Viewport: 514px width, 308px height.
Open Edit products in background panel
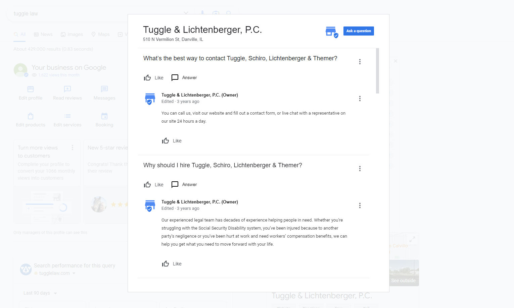pyautogui.click(x=31, y=120)
